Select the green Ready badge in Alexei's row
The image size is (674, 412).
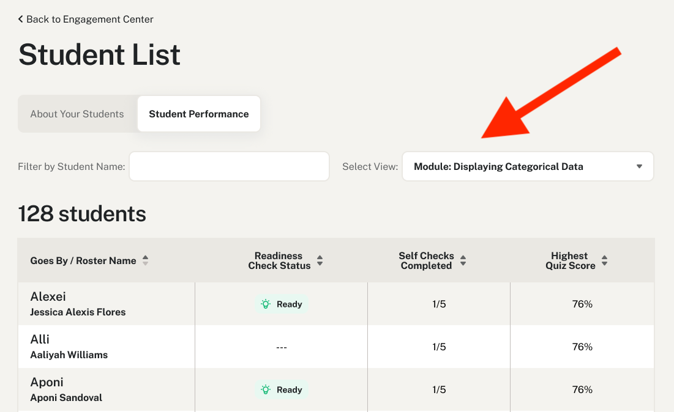[281, 304]
